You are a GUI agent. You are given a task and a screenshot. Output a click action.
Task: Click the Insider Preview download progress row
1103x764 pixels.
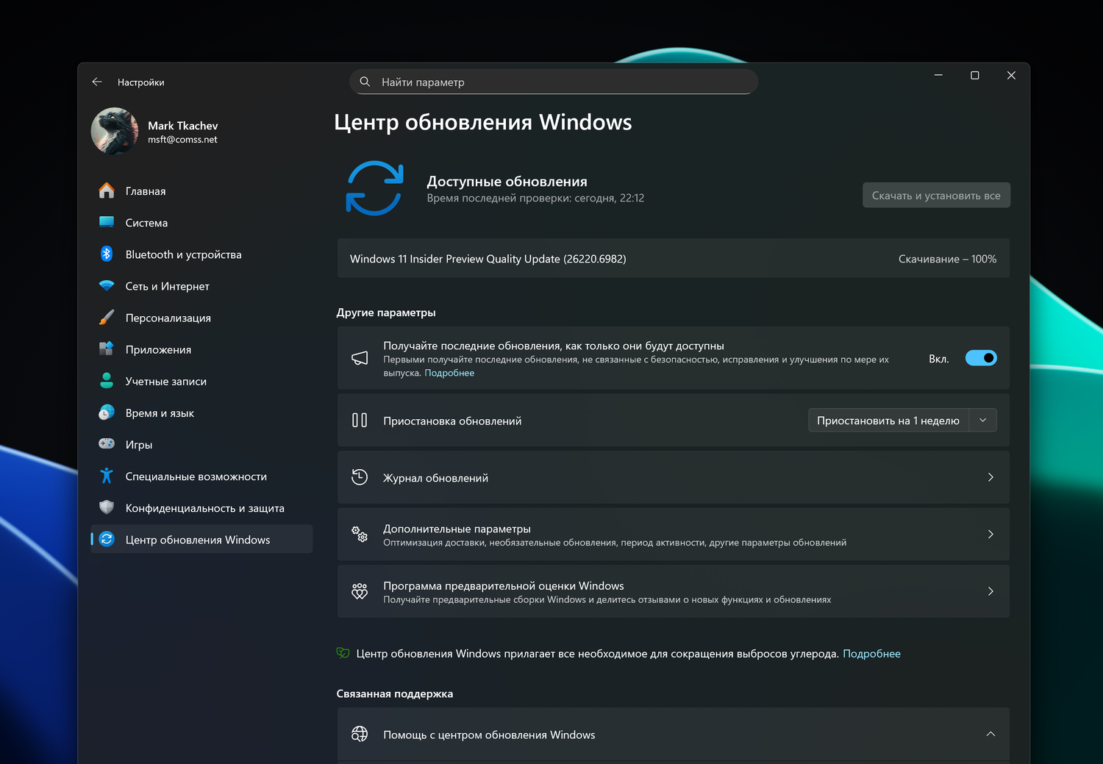click(x=673, y=258)
